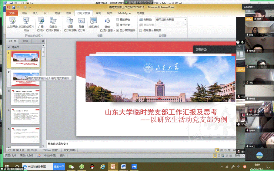Image resolution: width=274 pixels, height=171 pixels.
Task: Open WeChat from the Windows taskbar
Action: (72, 166)
